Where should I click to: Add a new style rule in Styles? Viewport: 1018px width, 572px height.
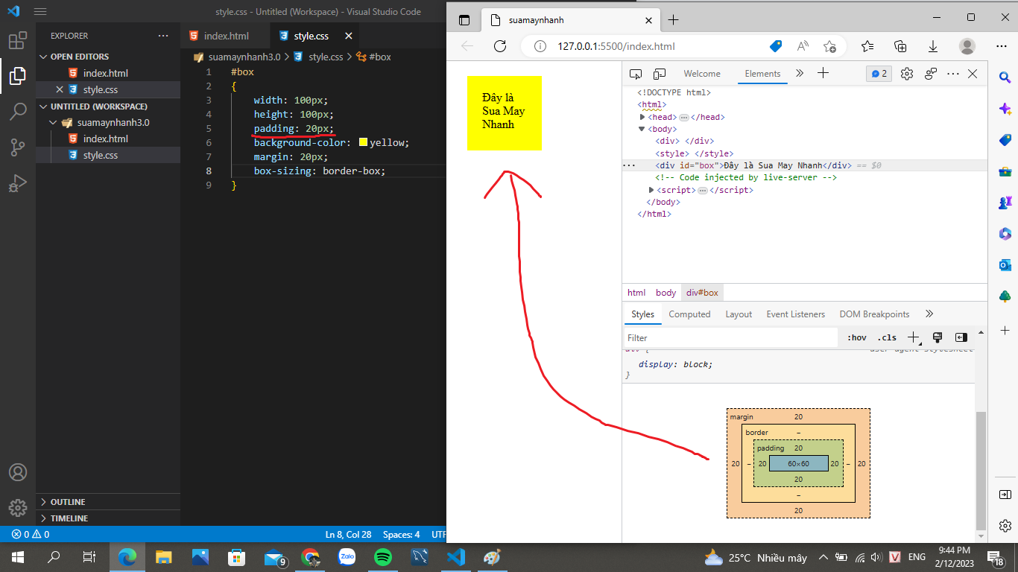pos(914,337)
